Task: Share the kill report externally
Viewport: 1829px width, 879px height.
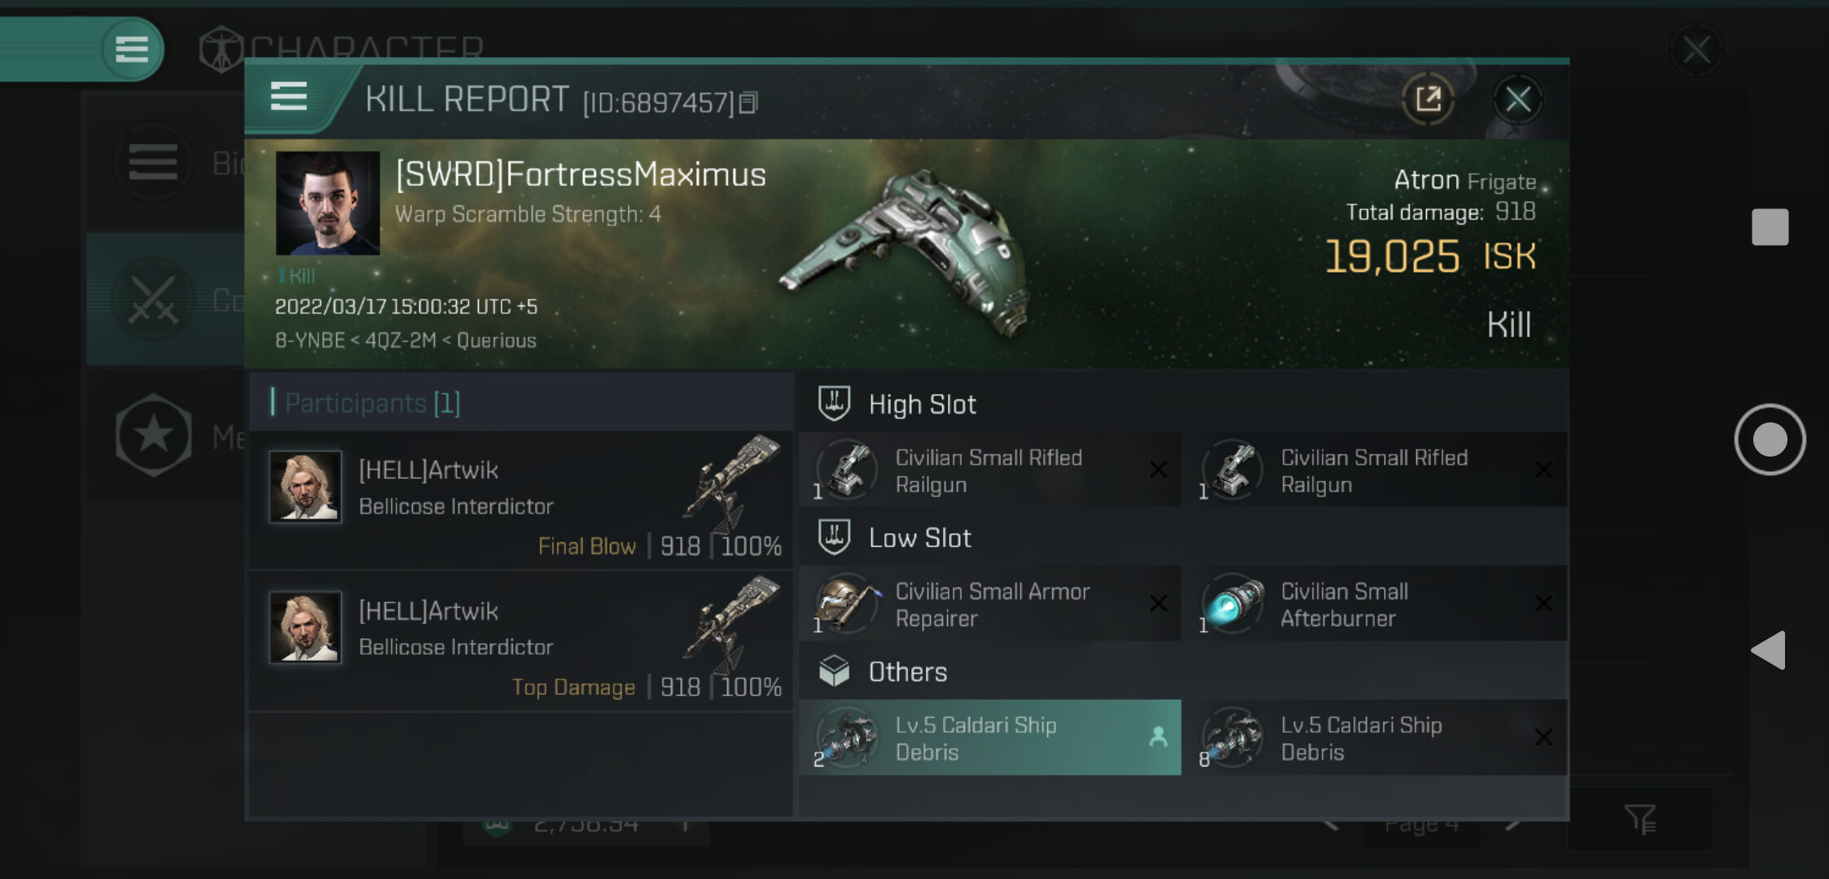Action: click(1428, 100)
